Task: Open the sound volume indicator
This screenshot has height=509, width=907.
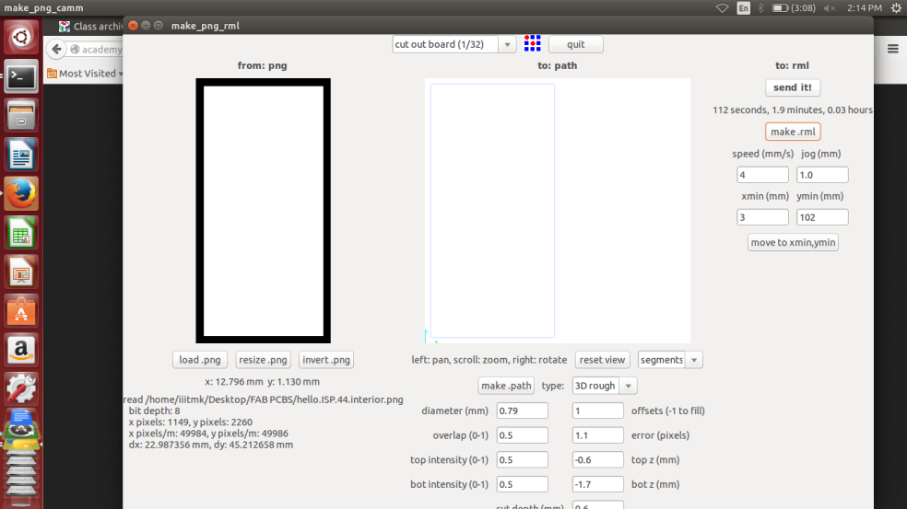Action: coord(830,8)
